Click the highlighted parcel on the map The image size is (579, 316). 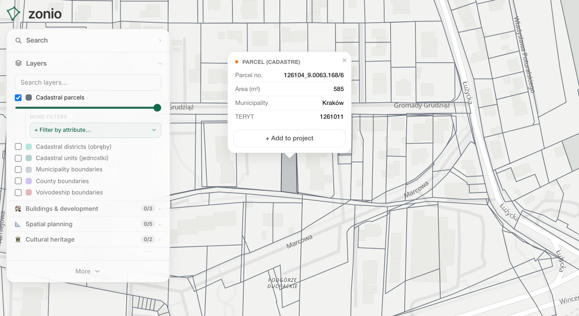pyautogui.click(x=289, y=175)
